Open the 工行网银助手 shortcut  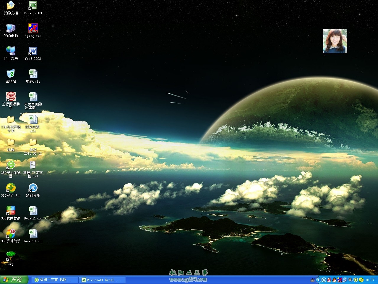pos(11,101)
